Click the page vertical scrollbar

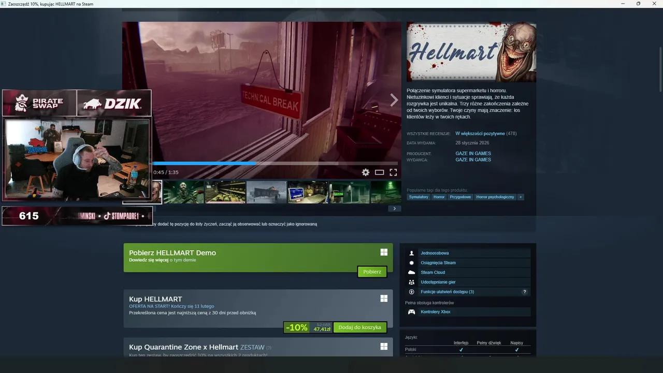(660, 70)
